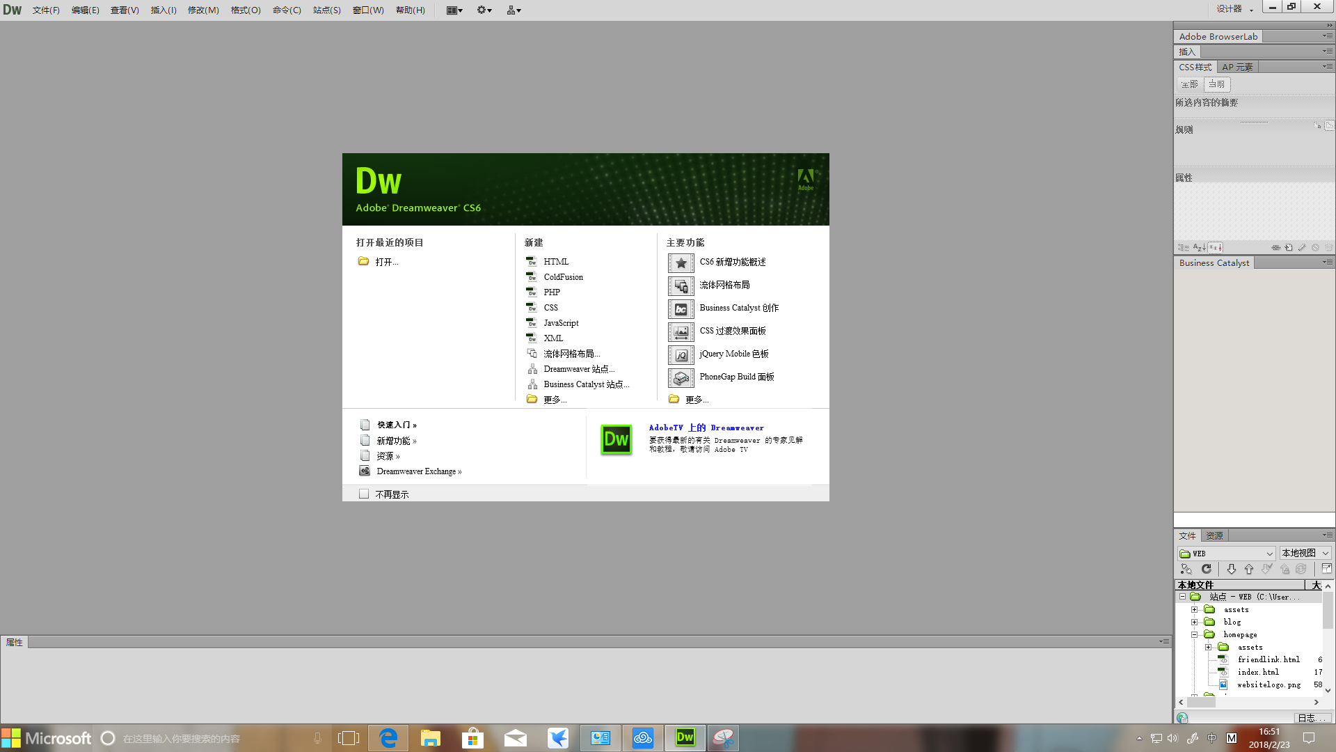Click the jQuery Mobile swatches icon
This screenshot has height=752, width=1336.
681,354
